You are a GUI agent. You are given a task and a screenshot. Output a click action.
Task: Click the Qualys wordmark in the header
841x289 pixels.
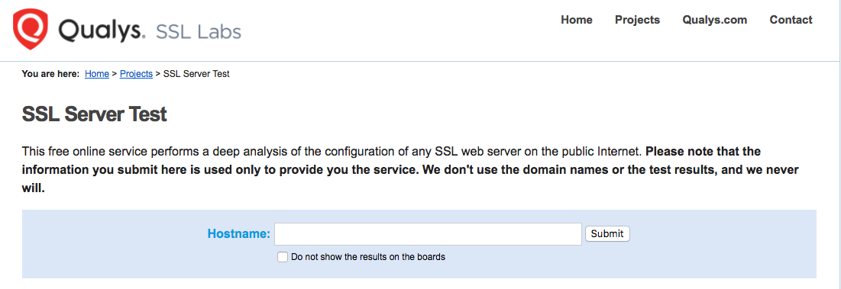pos(102,31)
